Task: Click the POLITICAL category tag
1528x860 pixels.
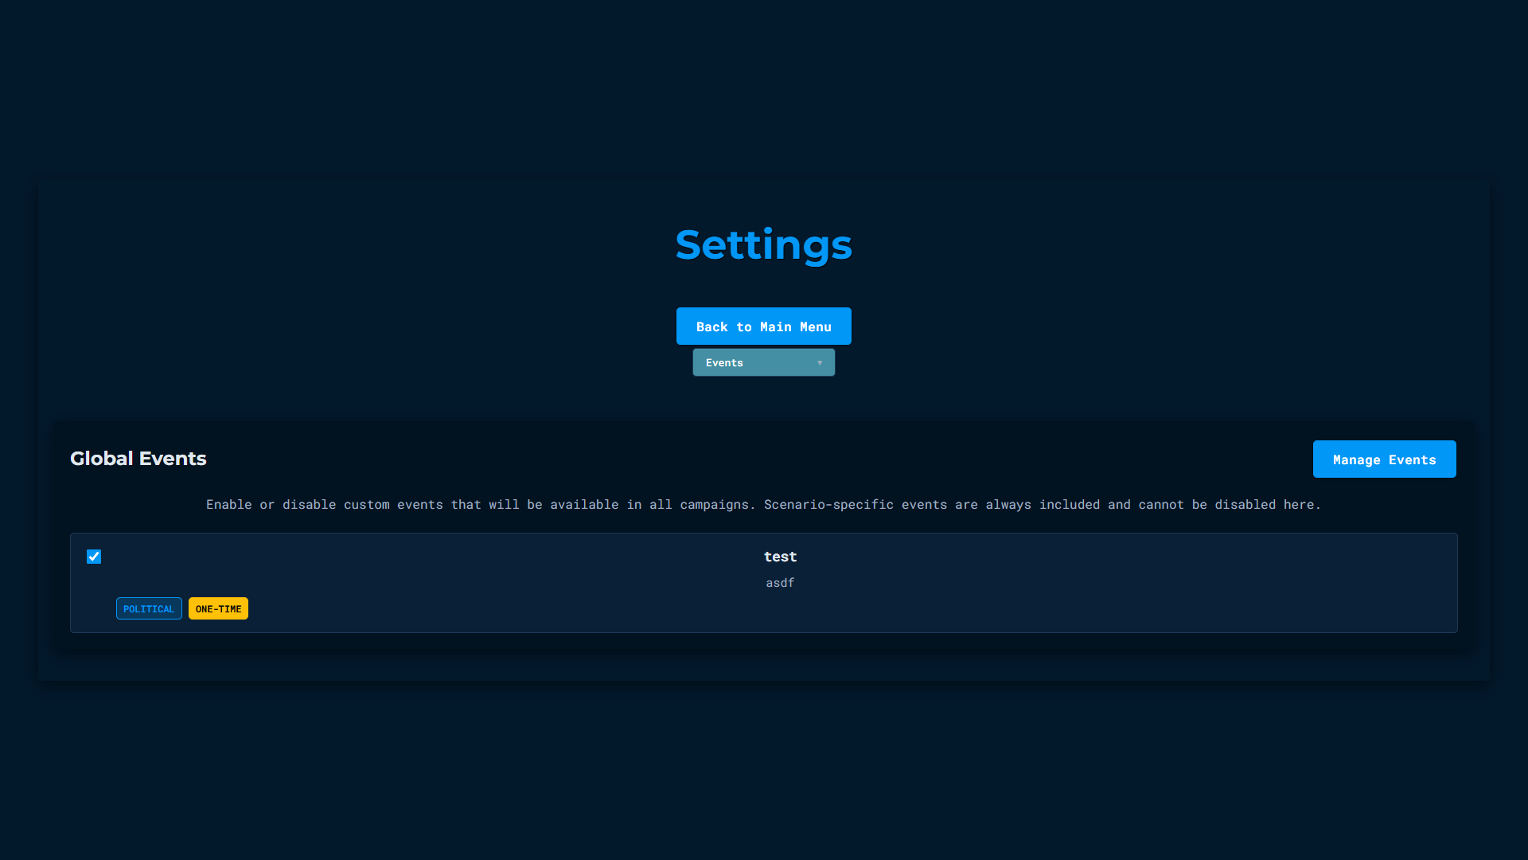Action: point(149,609)
